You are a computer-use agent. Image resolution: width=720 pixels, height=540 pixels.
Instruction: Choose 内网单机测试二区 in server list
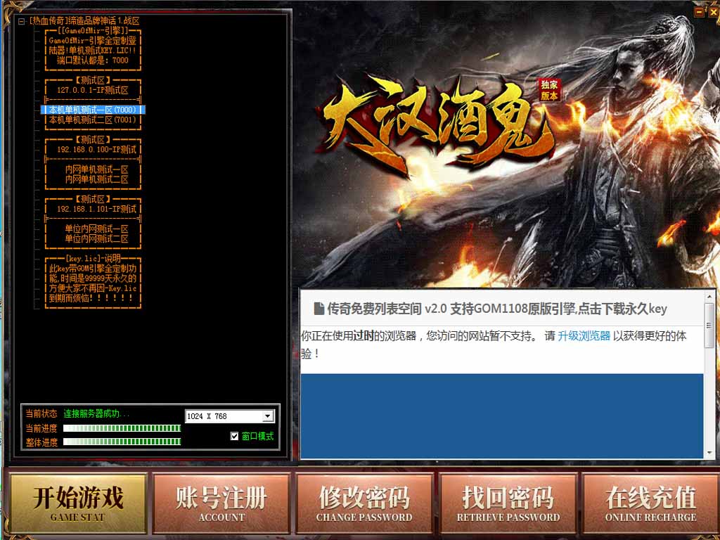[96, 179]
